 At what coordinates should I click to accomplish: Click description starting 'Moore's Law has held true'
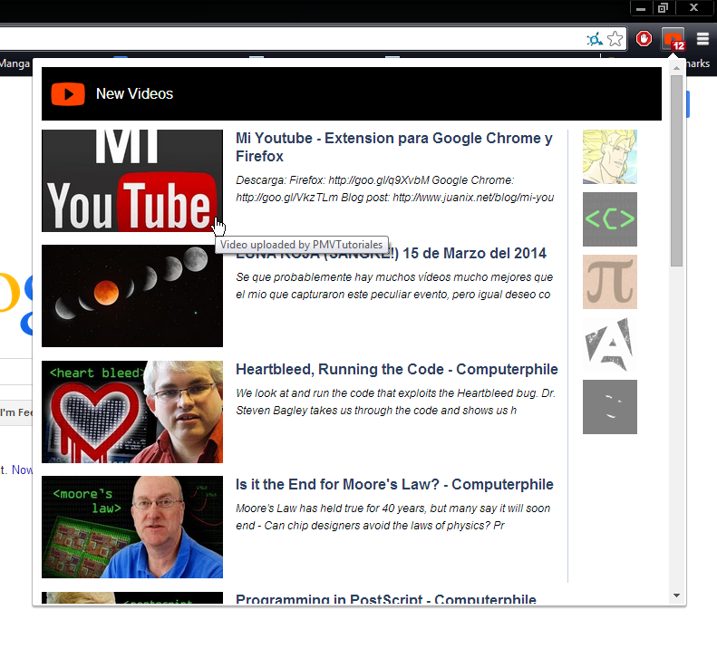[392, 517]
